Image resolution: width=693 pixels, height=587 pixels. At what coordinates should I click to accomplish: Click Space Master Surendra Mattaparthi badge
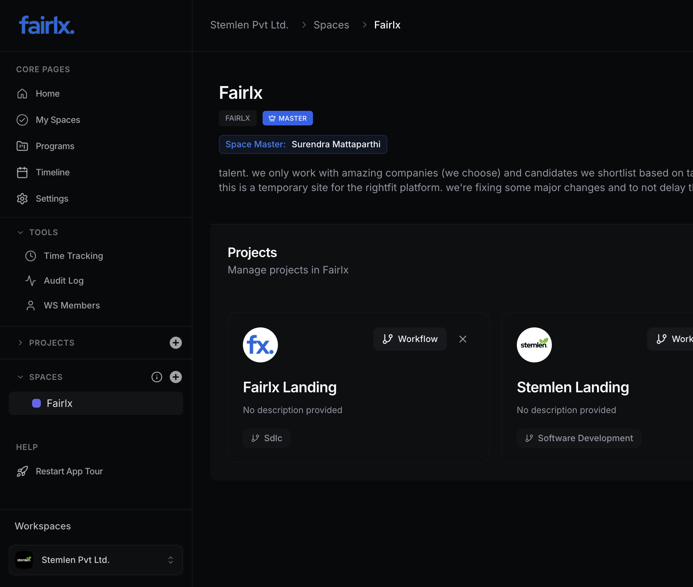(x=303, y=144)
